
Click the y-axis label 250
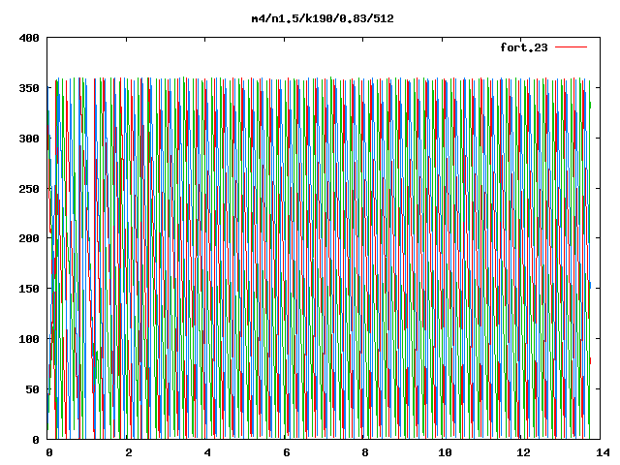29,189
